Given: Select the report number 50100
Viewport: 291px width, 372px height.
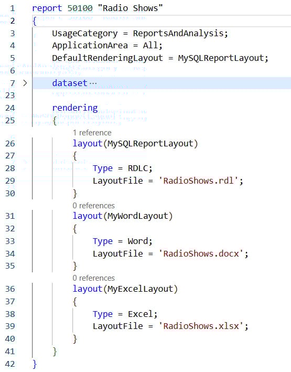Looking at the screenshot, I should coord(80,8).
